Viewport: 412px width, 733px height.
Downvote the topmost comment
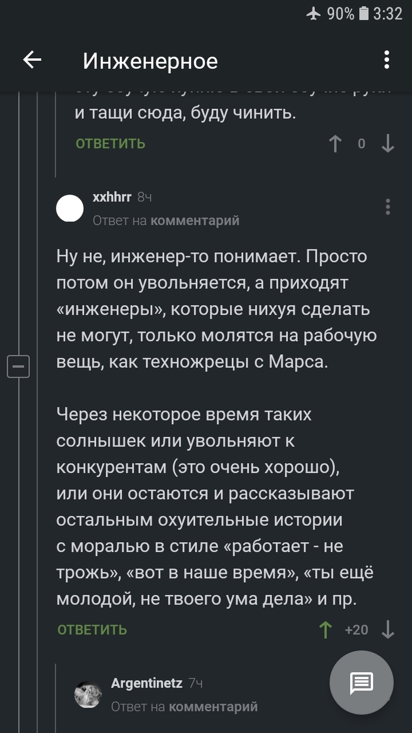coord(387,143)
